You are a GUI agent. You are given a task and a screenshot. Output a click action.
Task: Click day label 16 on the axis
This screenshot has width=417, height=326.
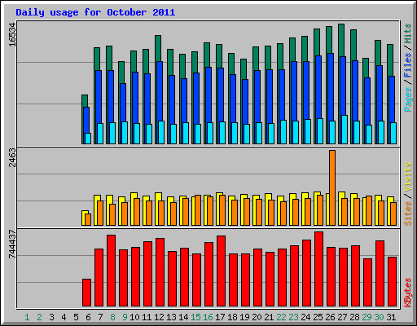point(208,317)
